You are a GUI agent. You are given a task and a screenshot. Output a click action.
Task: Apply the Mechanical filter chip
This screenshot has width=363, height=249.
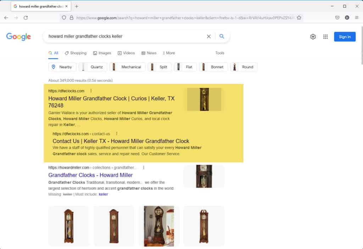coord(127,67)
